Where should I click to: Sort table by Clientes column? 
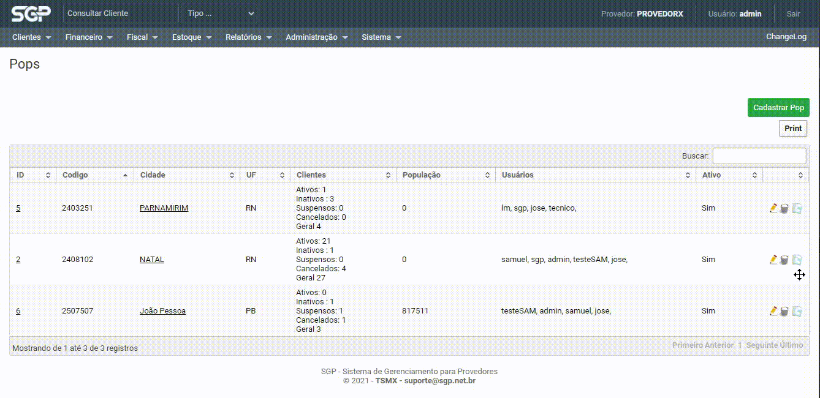click(343, 175)
